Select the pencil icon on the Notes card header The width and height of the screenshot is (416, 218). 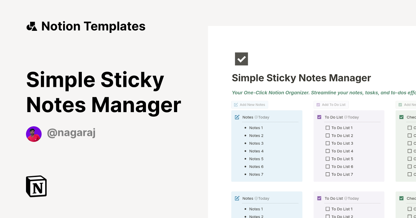click(237, 117)
